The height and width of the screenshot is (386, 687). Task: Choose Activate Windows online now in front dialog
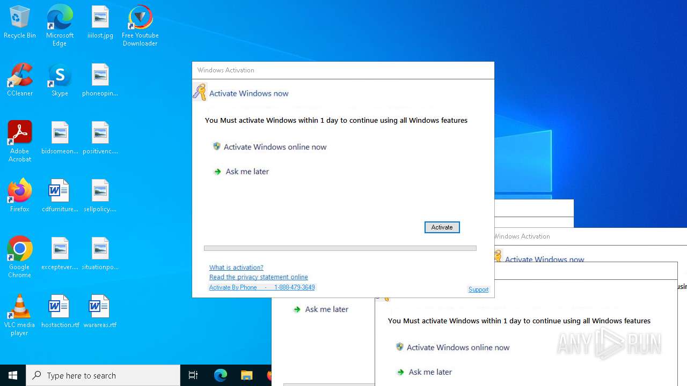tap(269, 147)
